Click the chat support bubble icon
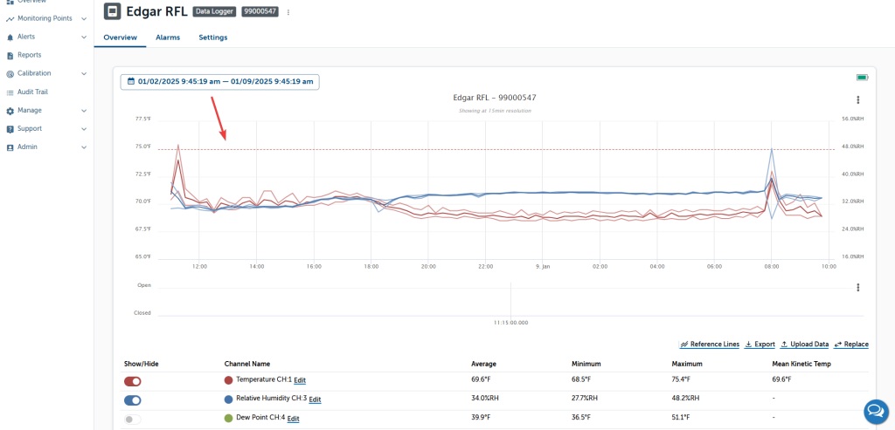The height and width of the screenshot is (430, 895). 876,412
